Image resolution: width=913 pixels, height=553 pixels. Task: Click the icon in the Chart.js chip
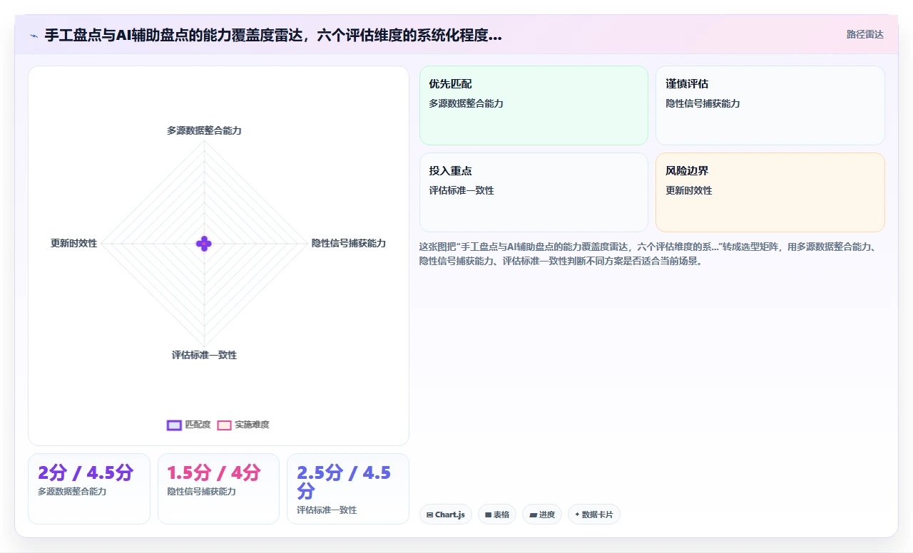tap(429, 515)
